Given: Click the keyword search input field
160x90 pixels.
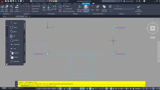Looking at the screenshot, I should pos(111,1).
